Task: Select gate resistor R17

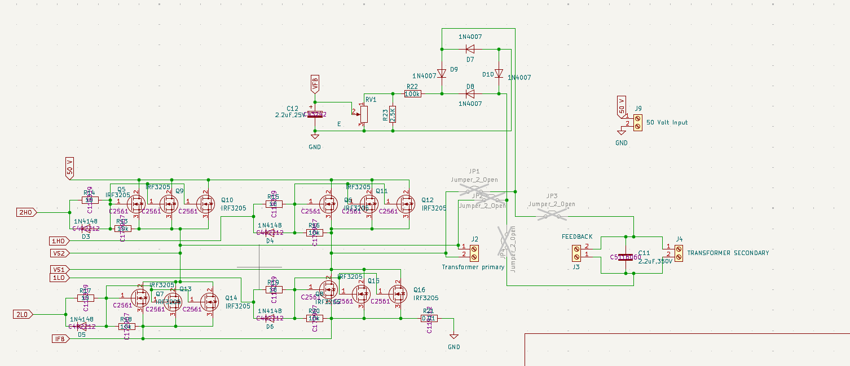Action: pos(85,298)
